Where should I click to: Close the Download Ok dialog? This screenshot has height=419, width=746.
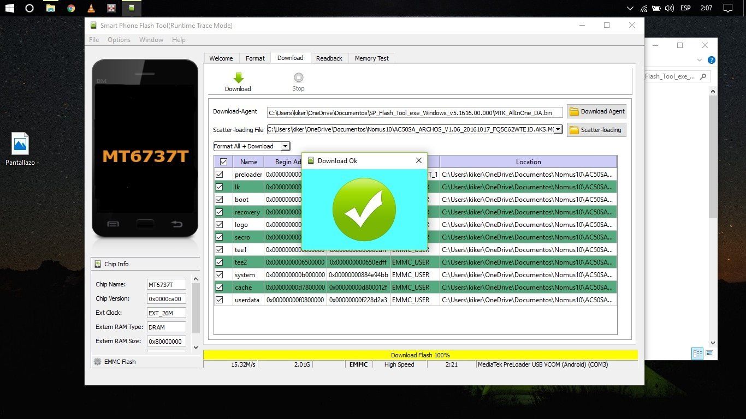(419, 160)
